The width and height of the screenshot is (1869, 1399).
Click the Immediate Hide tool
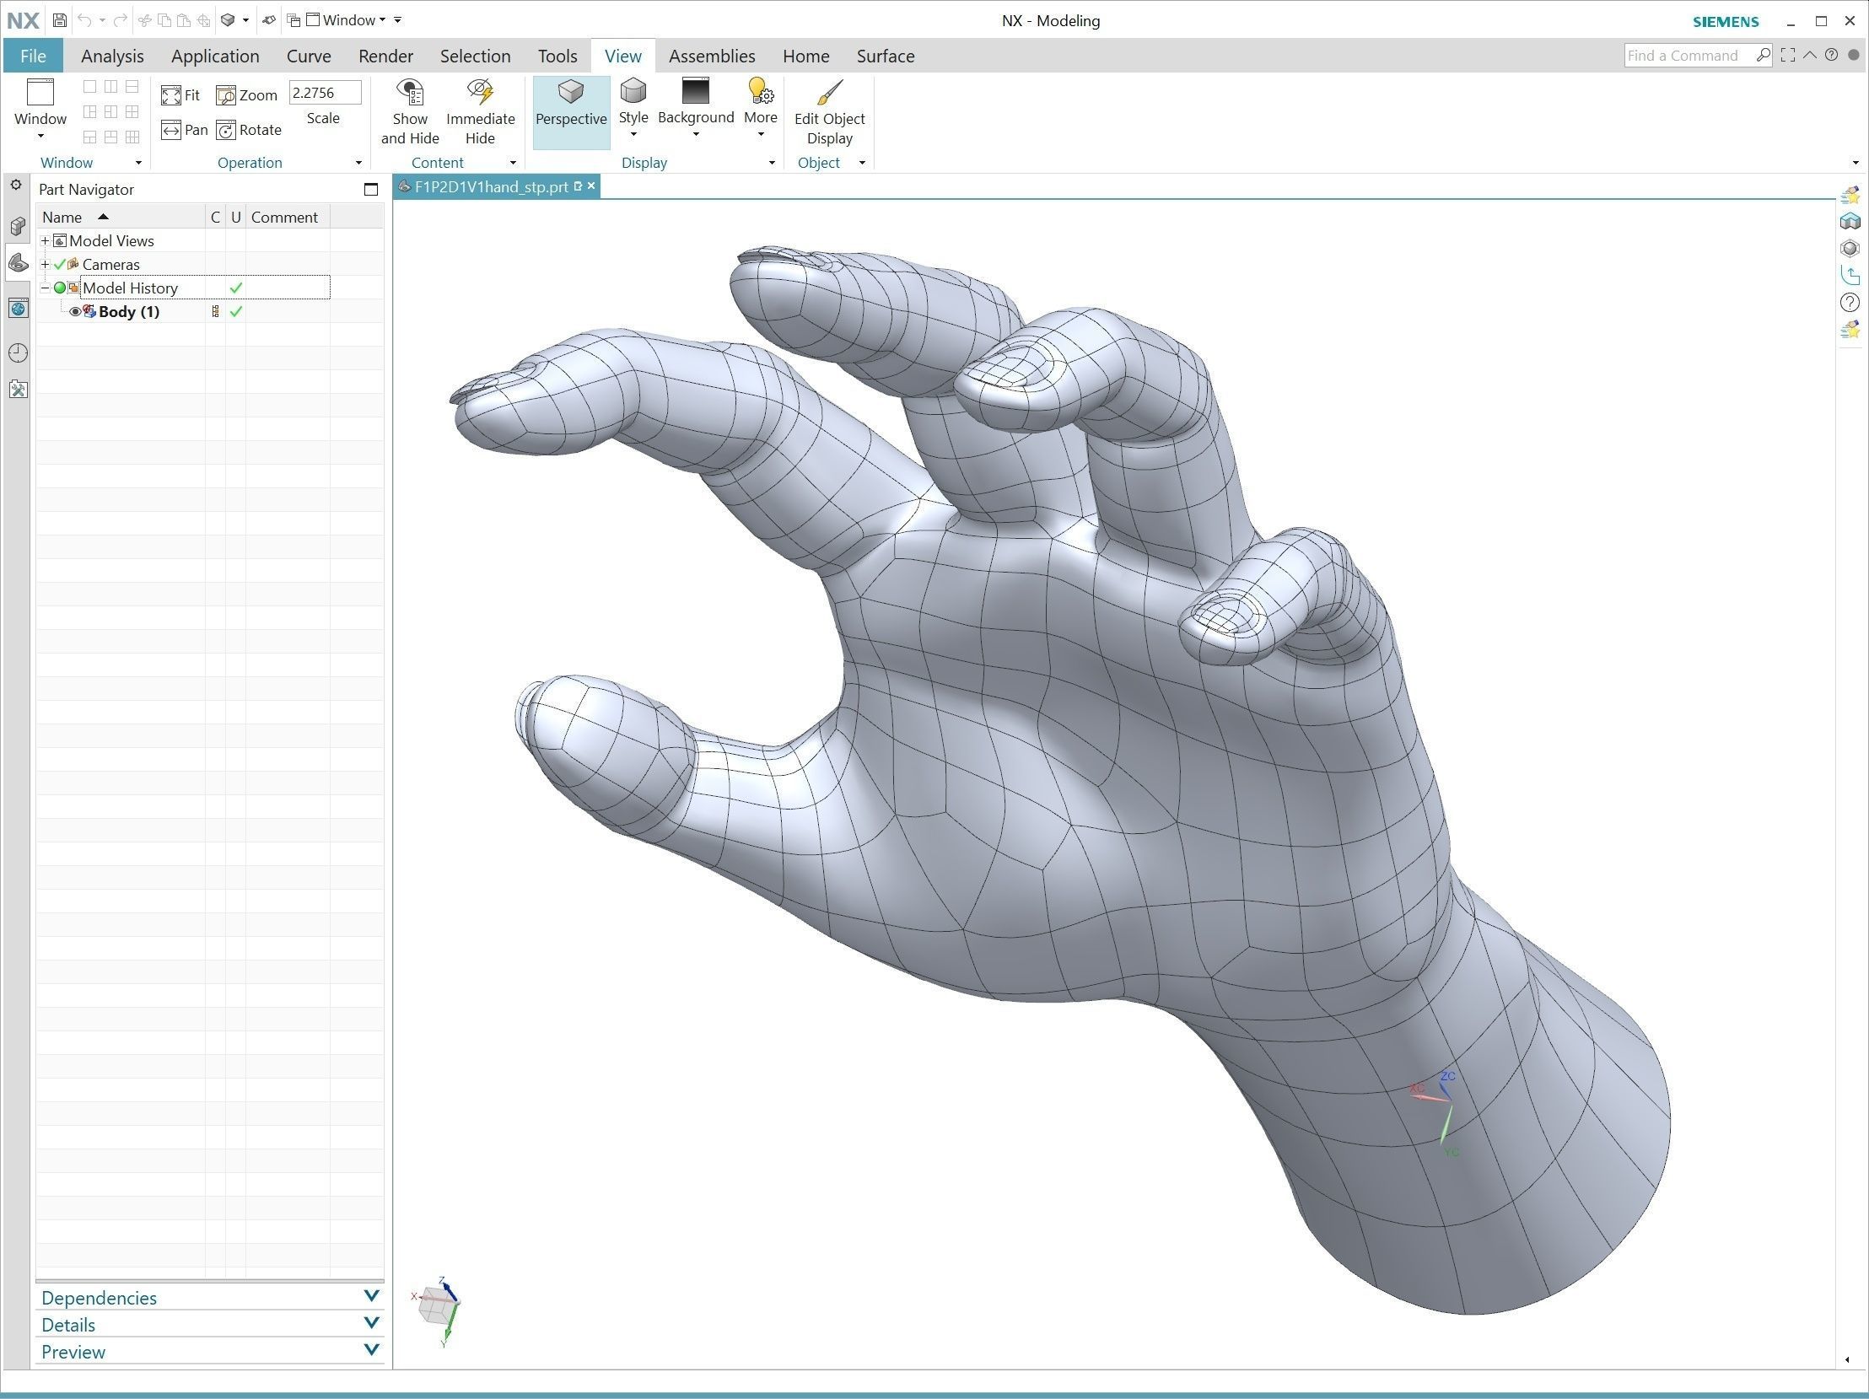480,110
